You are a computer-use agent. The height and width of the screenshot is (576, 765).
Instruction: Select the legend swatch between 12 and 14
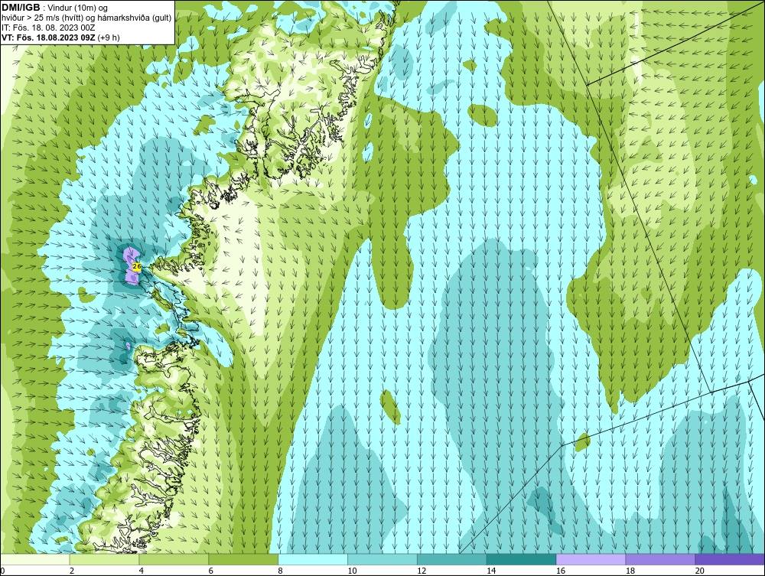tap(452, 559)
